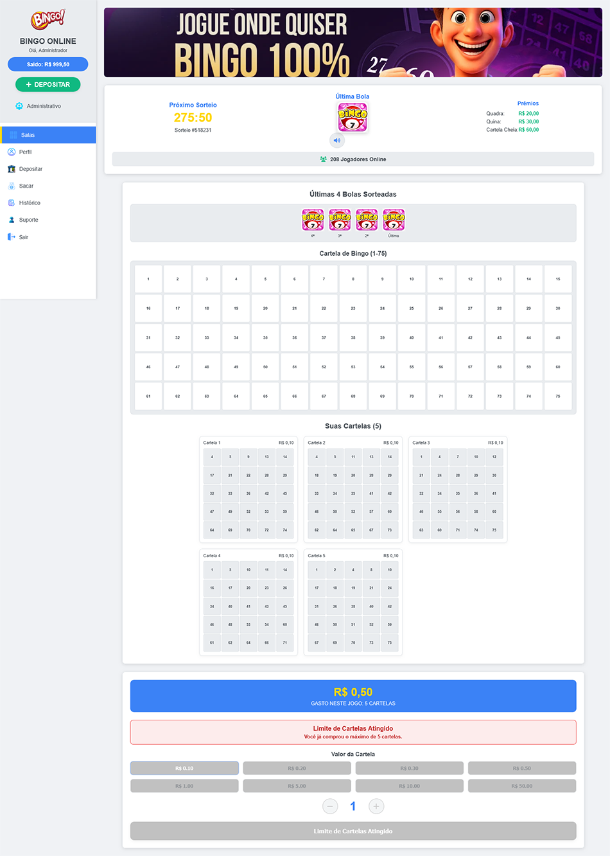
Task: Open the Administrativo menu entry
Action: pyautogui.click(x=44, y=106)
